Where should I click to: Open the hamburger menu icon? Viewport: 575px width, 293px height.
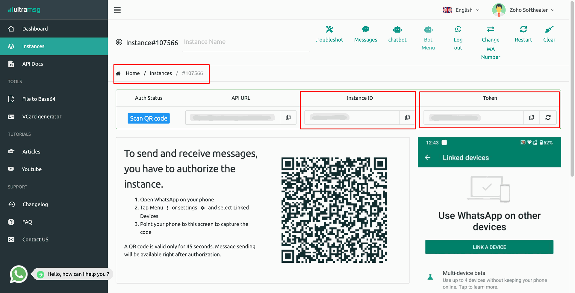coord(117,10)
